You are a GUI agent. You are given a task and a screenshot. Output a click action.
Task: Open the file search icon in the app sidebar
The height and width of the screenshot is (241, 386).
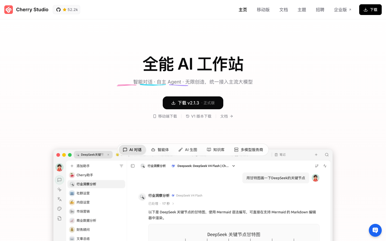[60, 219]
